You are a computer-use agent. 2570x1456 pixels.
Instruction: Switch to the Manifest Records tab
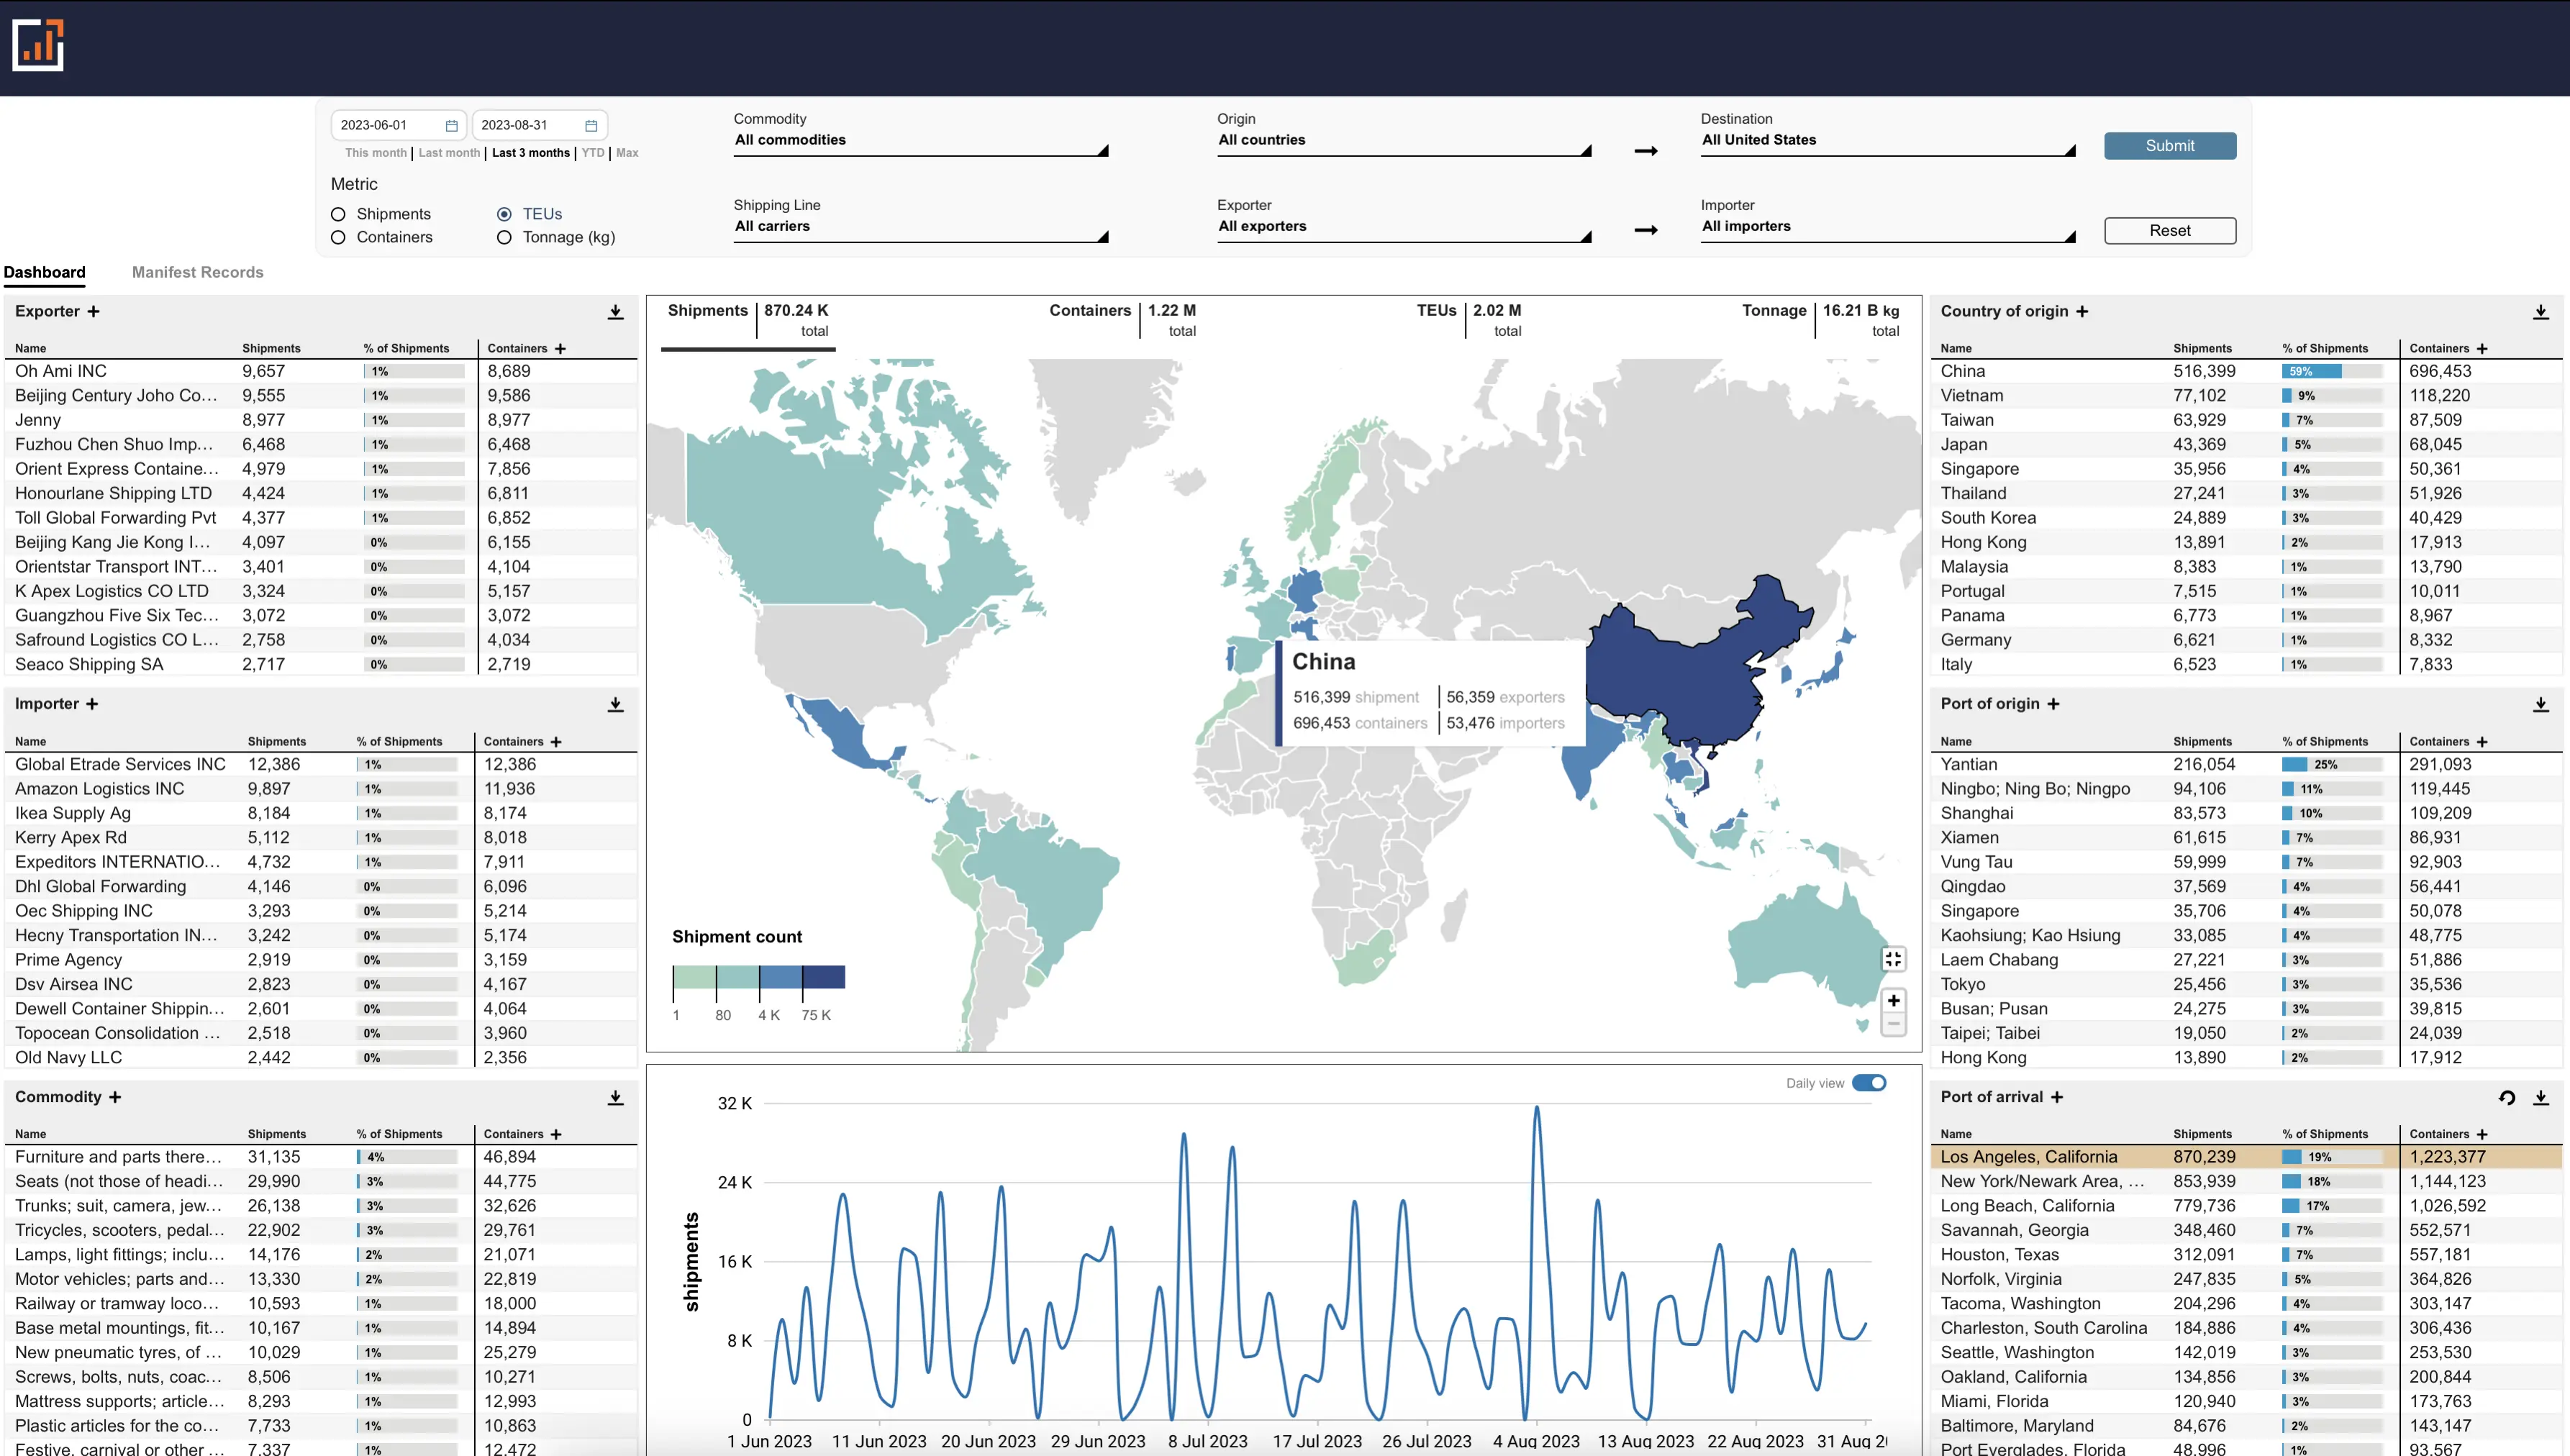pos(196,272)
